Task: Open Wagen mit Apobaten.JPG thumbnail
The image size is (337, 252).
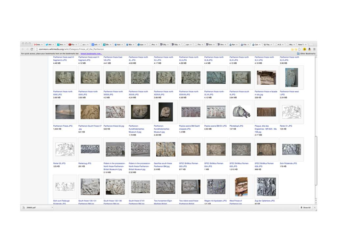Action: [216, 187]
